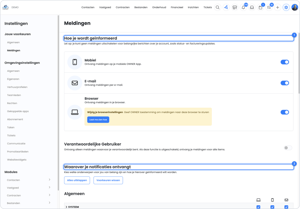Click the mobile column header icon
Image resolution: width=300 pixels, height=209 pixels.
click(x=272, y=200)
